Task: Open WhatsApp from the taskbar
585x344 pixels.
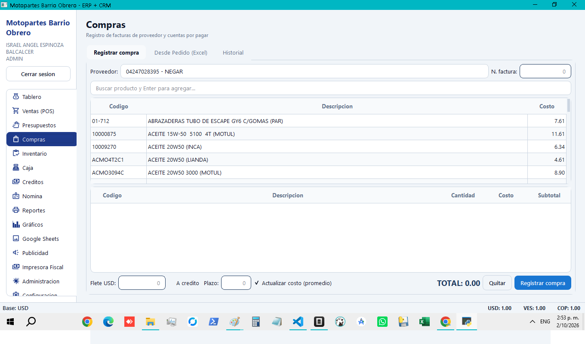Action: click(382, 322)
